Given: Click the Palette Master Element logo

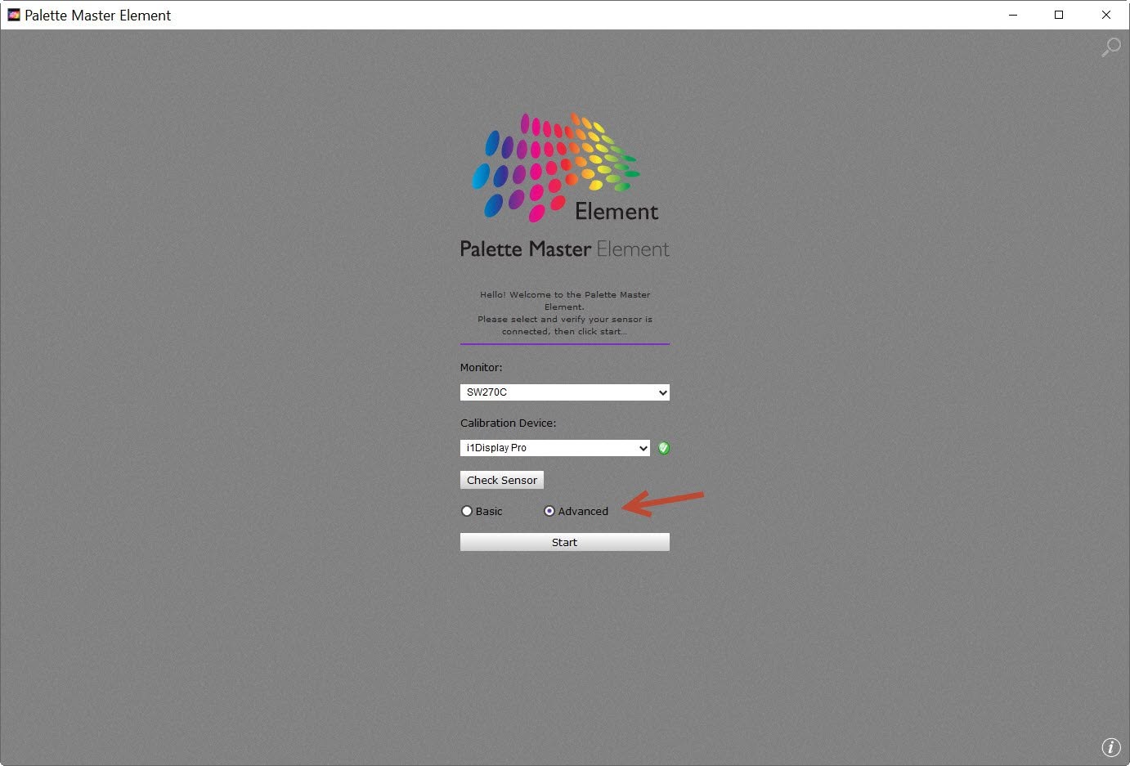Looking at the screenshot, I should pos(565,186).
